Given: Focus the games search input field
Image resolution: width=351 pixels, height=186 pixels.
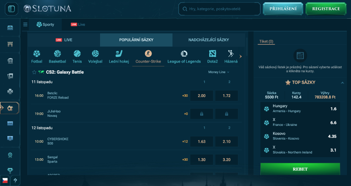Looking at the screenshot, I should pyautogui.click(x=219, y=9).
